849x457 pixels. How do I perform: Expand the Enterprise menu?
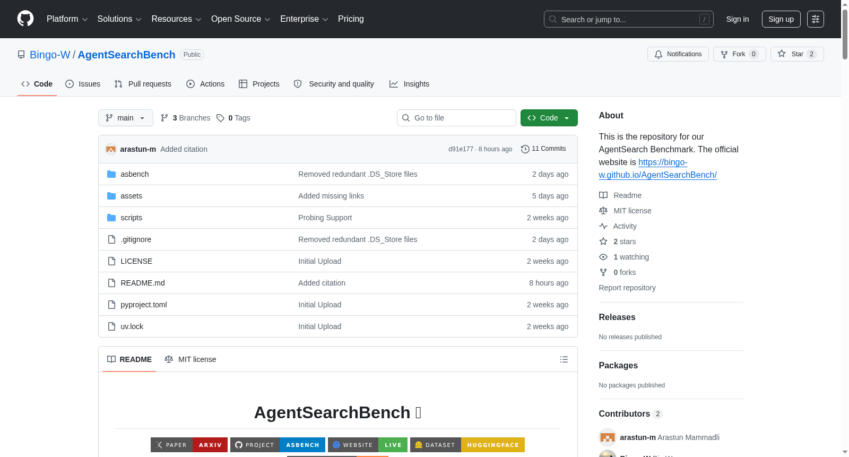(304, 19)
